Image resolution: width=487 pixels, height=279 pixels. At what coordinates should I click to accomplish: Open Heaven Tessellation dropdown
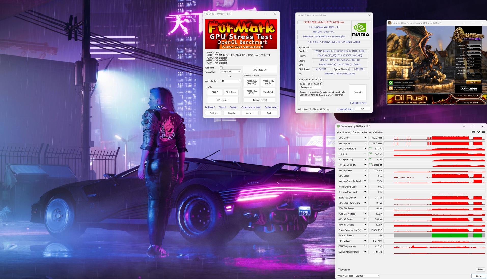coord(474,59)
